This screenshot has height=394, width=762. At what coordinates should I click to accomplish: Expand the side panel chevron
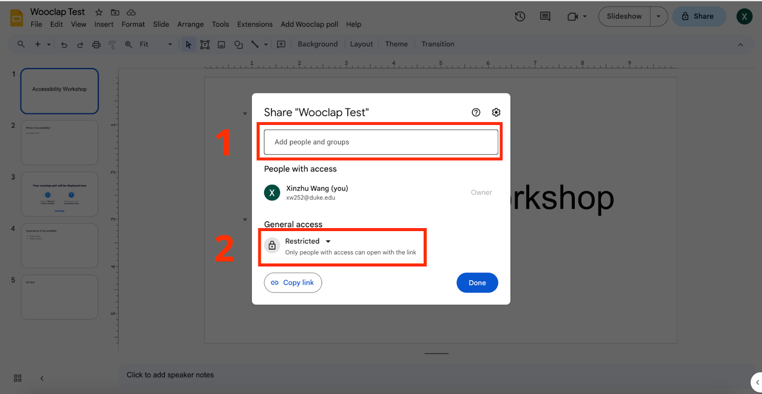tap(757, 382)
